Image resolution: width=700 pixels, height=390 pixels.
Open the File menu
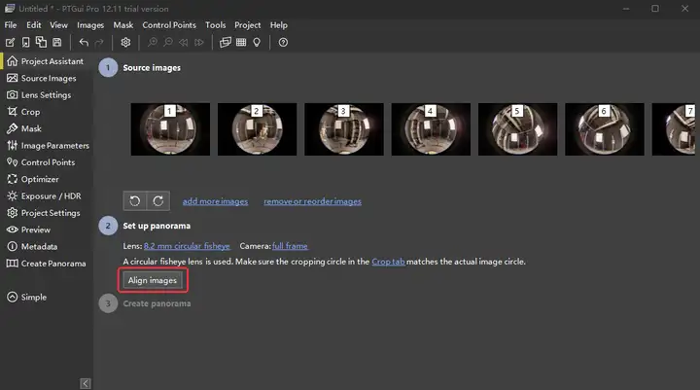(x=11, y=25)
